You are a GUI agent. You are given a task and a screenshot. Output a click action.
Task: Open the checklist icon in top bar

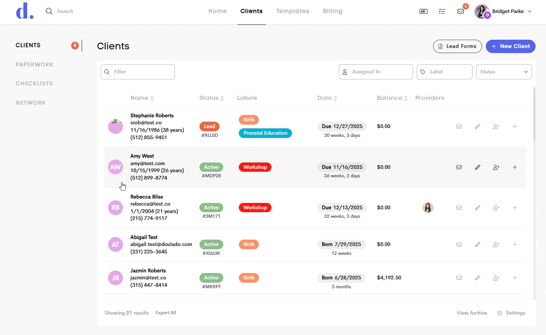(x=442, y=12)
